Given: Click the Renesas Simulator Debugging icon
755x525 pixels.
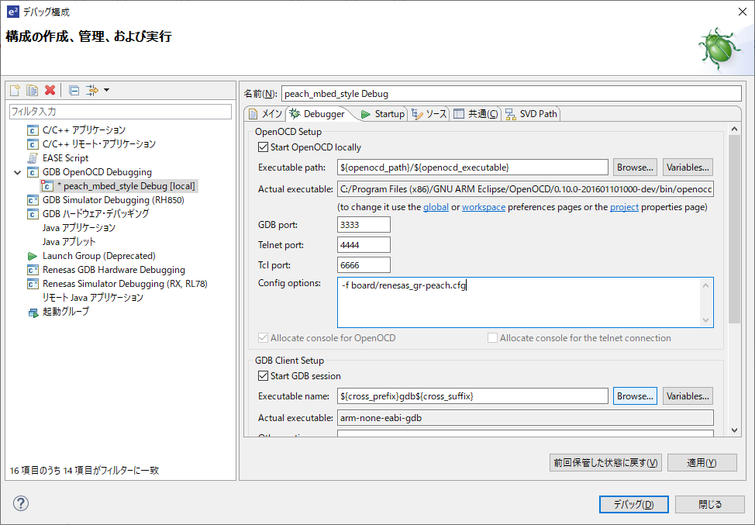Looking at the screenshot, I should click(33, 284).
